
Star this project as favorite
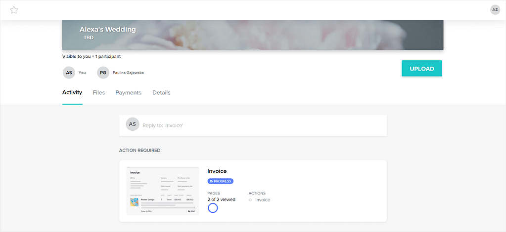click(x=14, y=10)
